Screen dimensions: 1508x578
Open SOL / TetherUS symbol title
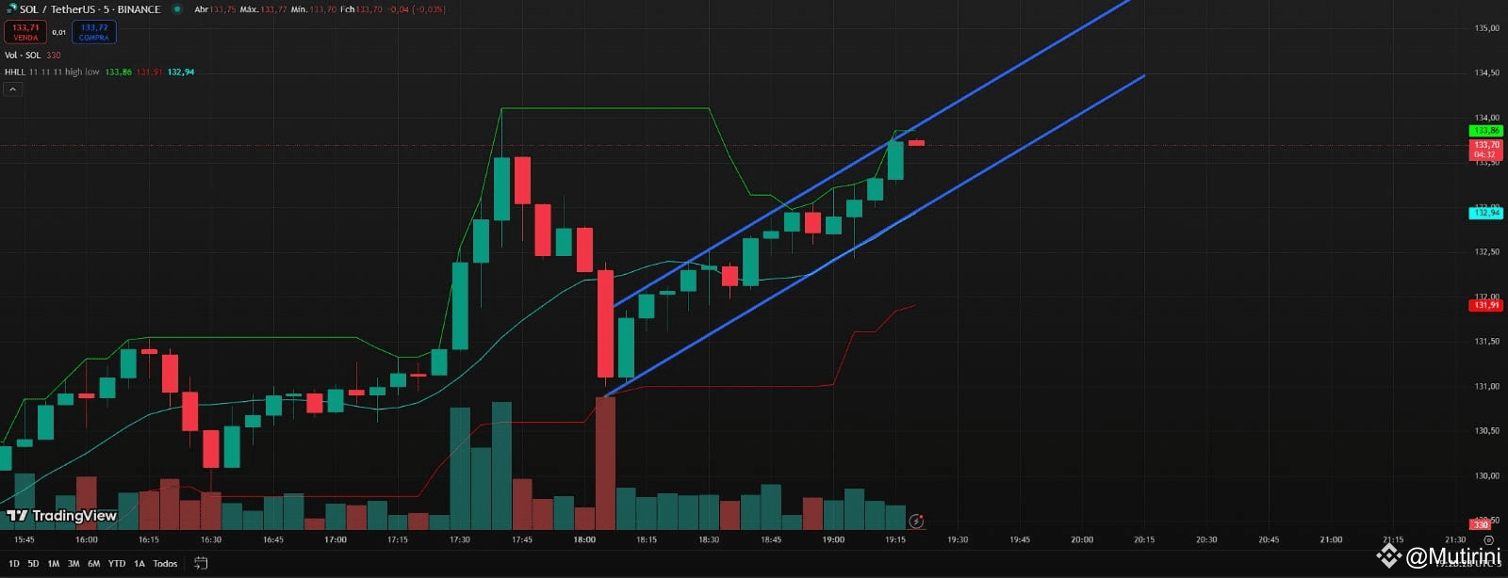[x=90, y=9]
